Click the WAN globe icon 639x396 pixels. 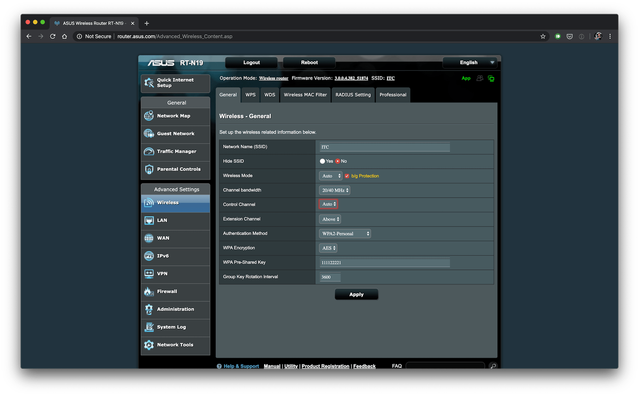pos(149,238)
